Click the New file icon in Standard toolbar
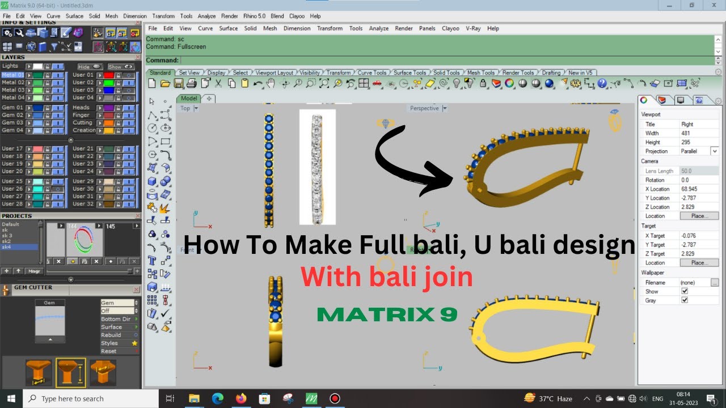Image resolution: width=726 pixels, height=408 pixels. click(152, 83)
